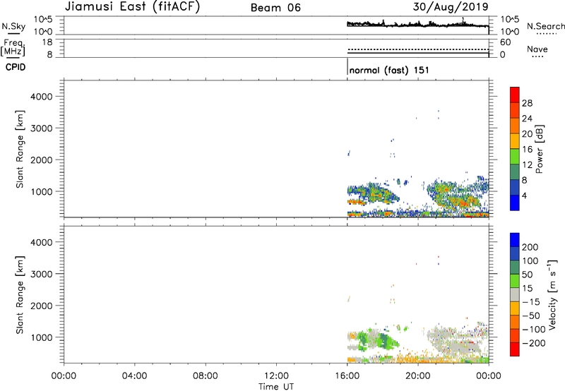Click the "200" label on Velocity colorbar
565x391 pixels.
[x=530, y=247]
